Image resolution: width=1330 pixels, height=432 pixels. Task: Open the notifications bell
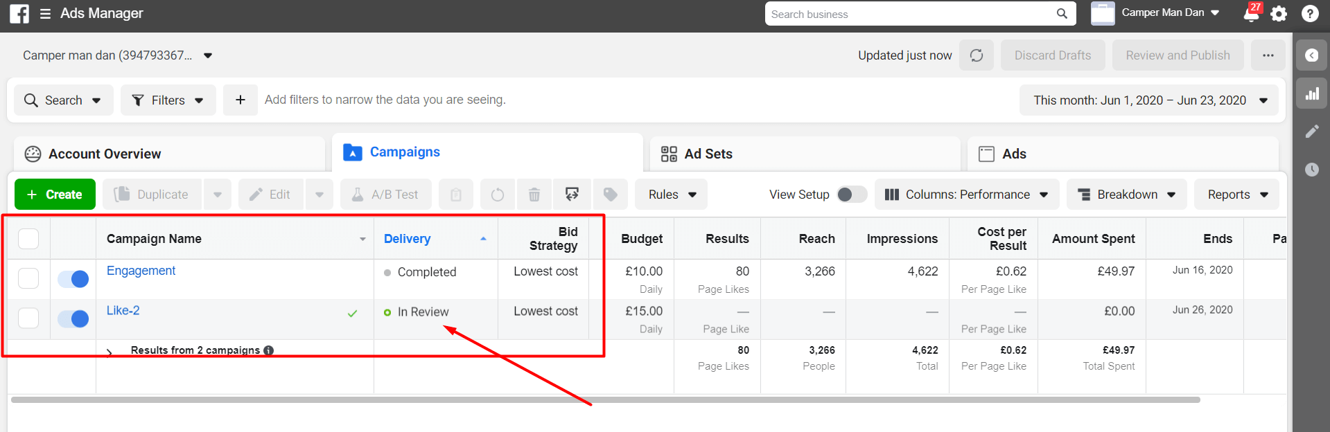[x=1252, y=14]
